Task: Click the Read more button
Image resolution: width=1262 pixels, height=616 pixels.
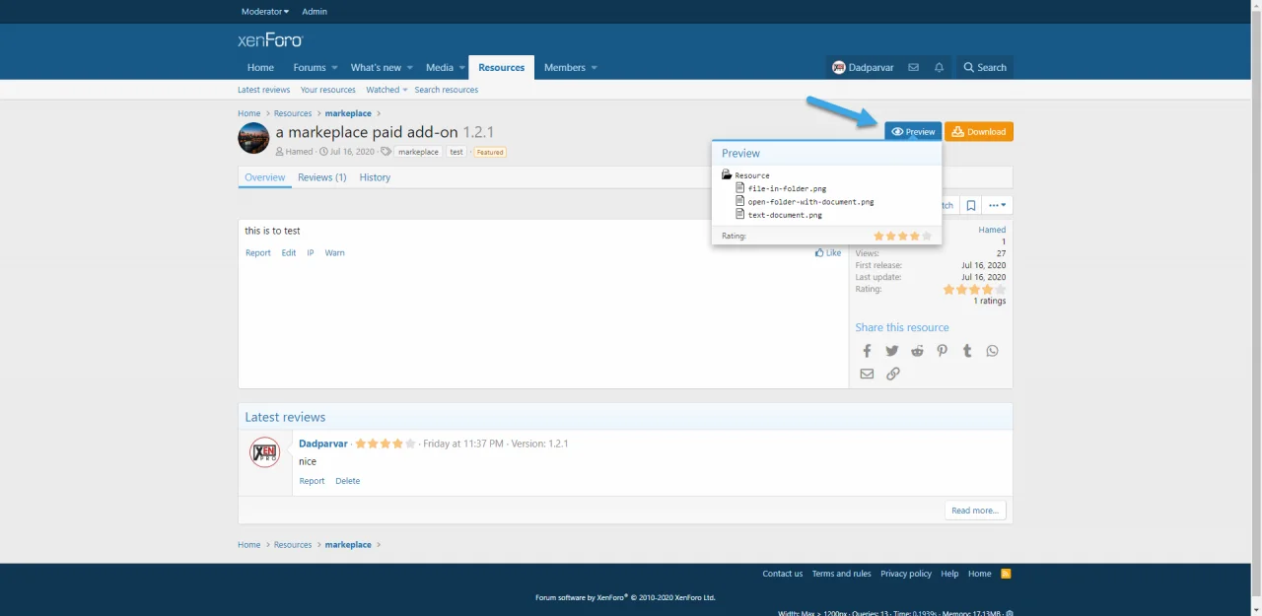Action: pos(974,511)
